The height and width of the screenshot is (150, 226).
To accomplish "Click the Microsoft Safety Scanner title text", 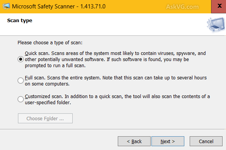I will pos(59,6).
